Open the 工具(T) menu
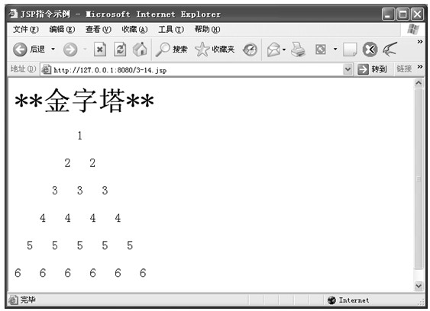This screenshot has width=430, height=311. 171,29
